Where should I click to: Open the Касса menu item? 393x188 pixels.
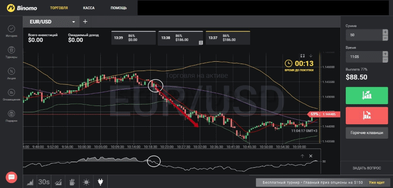coord(89,8)
